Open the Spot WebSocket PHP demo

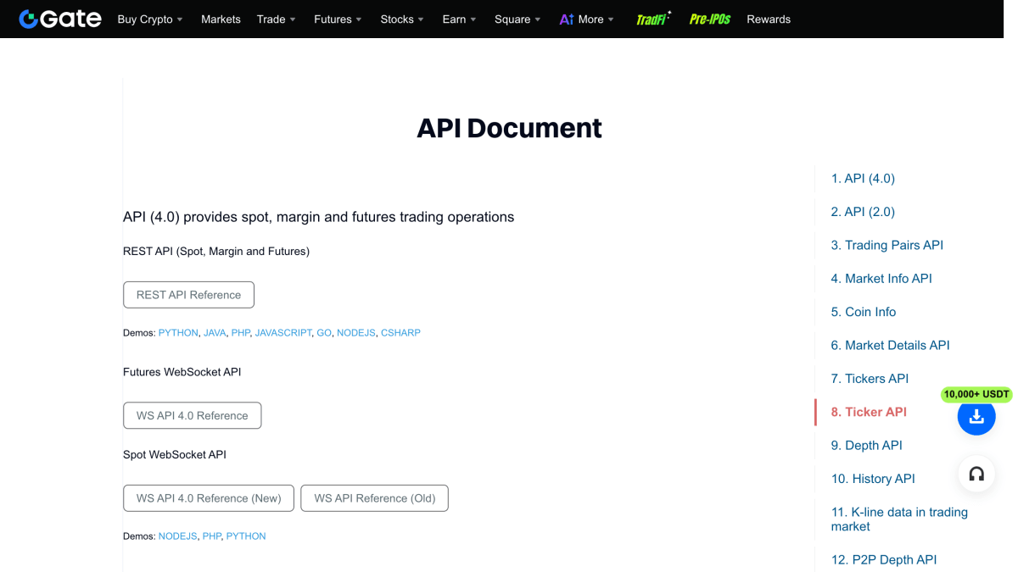point(211,536)
